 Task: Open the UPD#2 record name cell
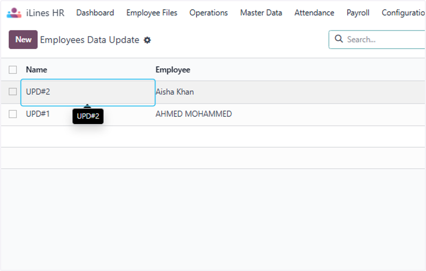click(x=88, y=92)
